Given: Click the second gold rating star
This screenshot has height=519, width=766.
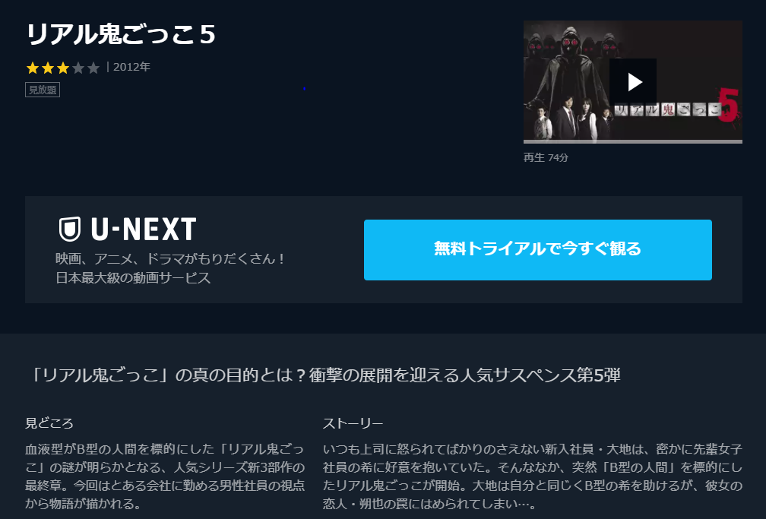Looking at the screenshot, I should point(48,68).
